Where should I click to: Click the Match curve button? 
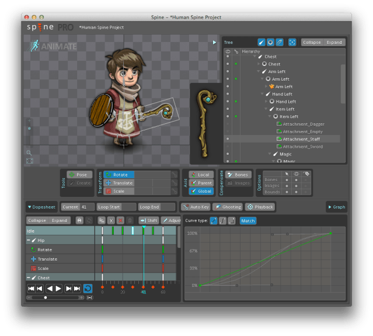(x=248, y=220)
